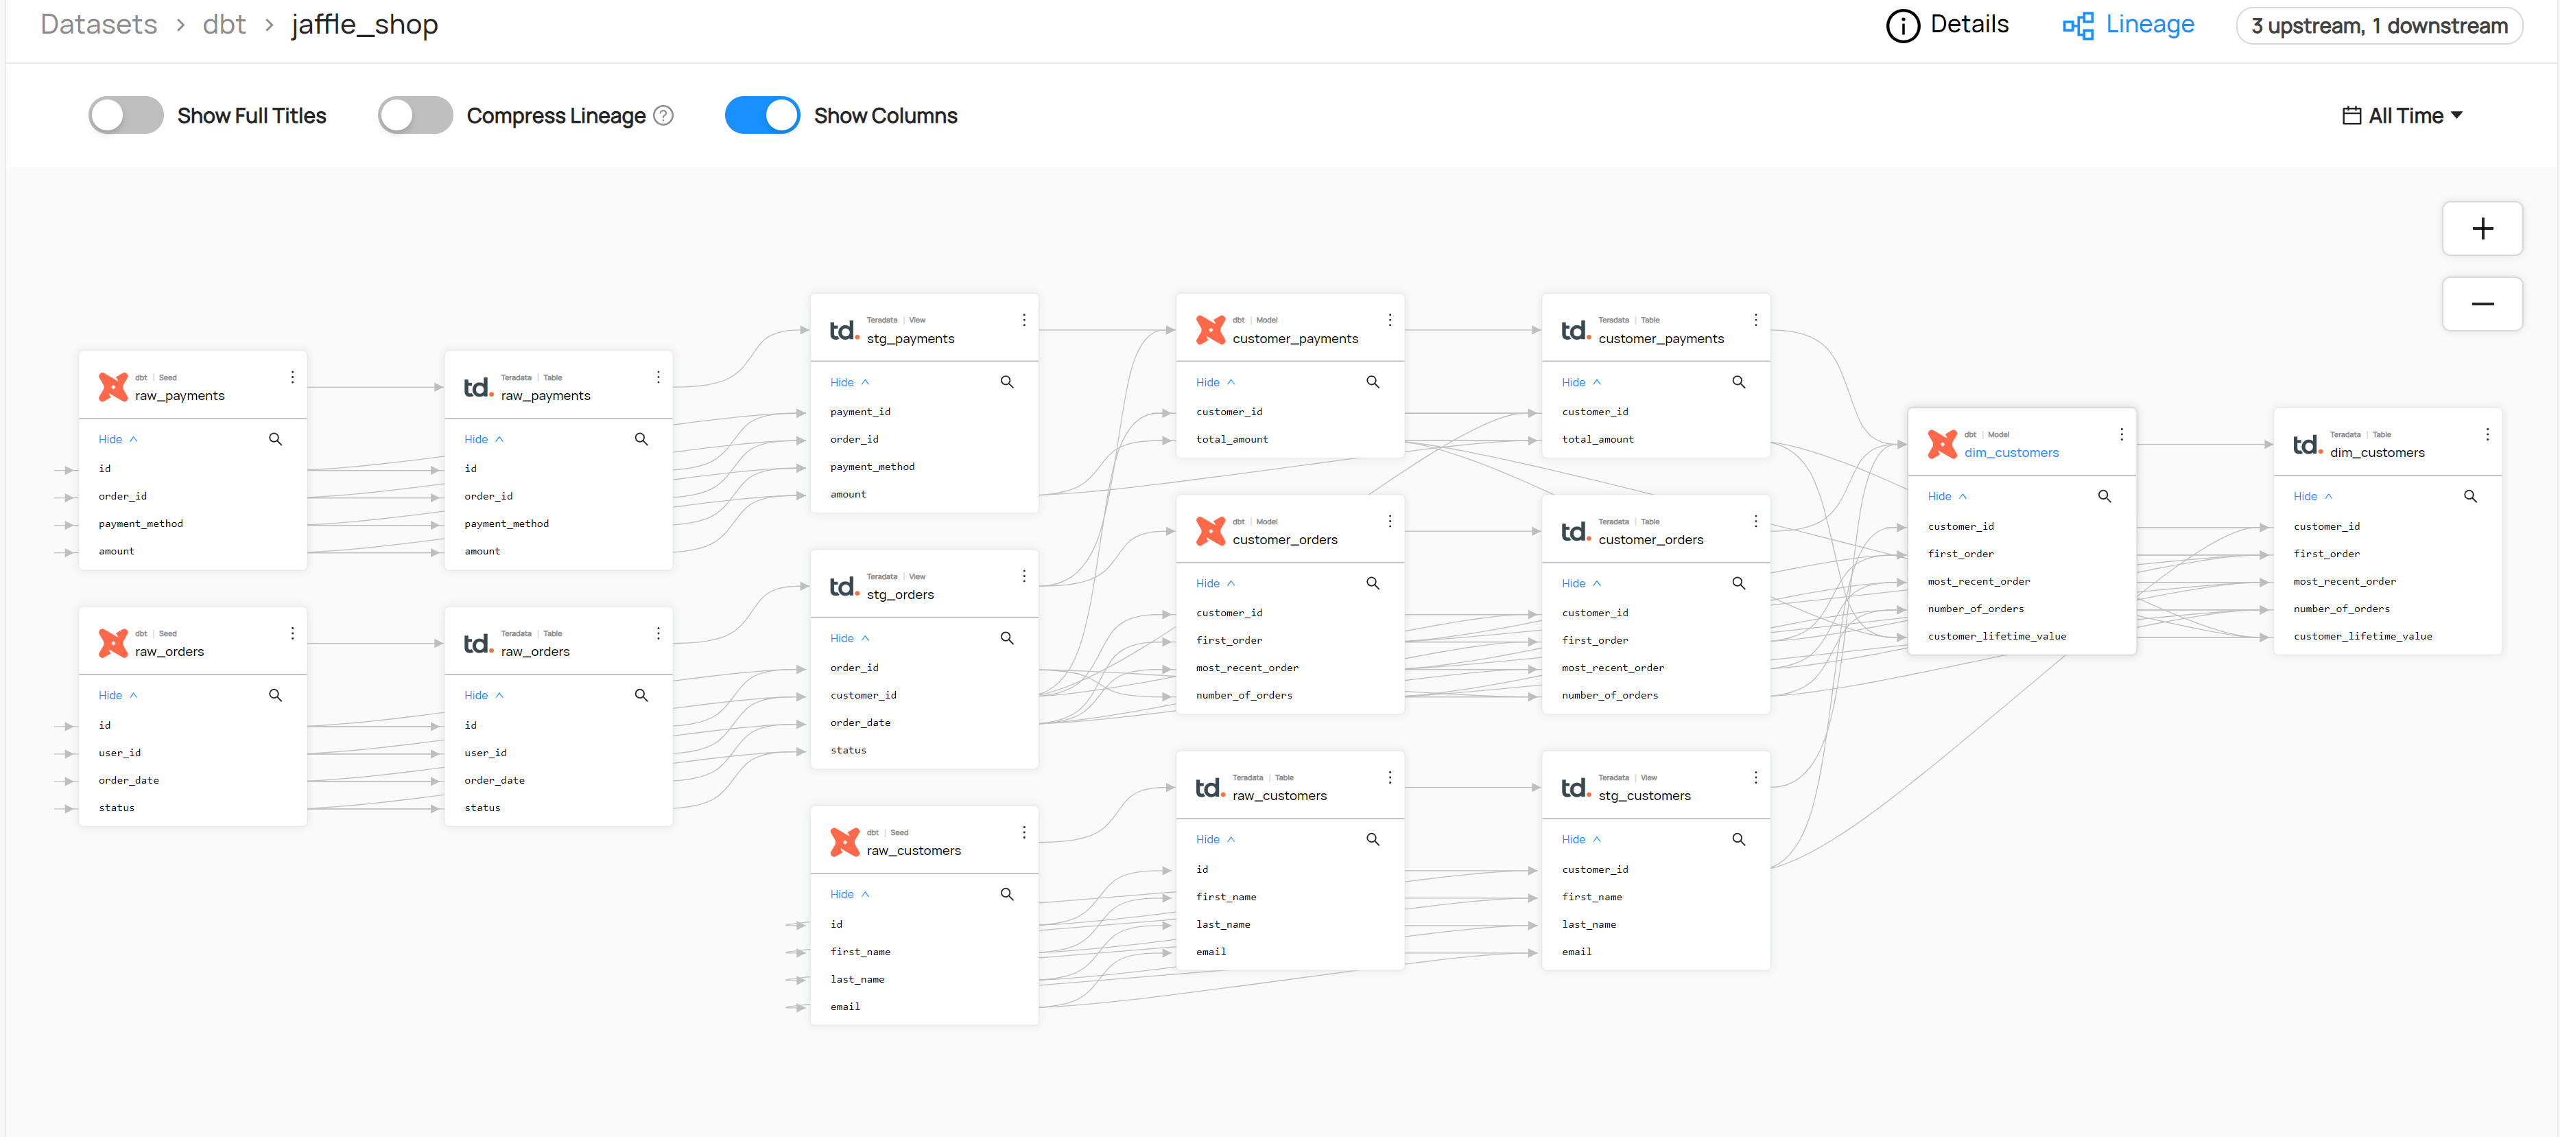The width and height of the screenshot is (2560, 1137).
Task: Search columns in Teradata customer_orders node
Action: 1738,583
